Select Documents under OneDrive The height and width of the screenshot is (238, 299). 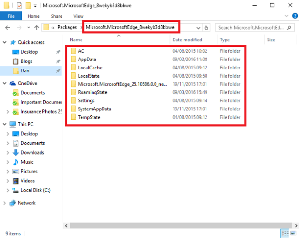(33, 93)
